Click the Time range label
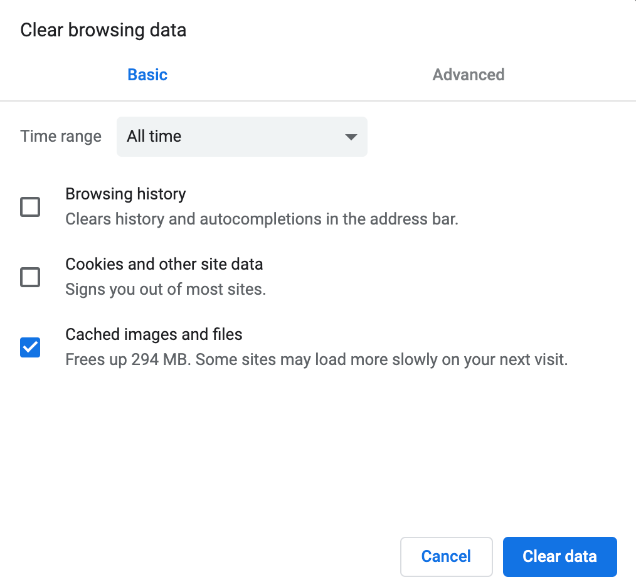 (61, 137)
